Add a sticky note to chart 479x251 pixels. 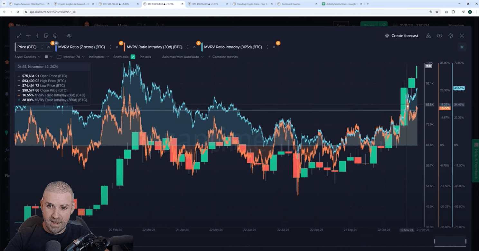[x=46, y=36]
